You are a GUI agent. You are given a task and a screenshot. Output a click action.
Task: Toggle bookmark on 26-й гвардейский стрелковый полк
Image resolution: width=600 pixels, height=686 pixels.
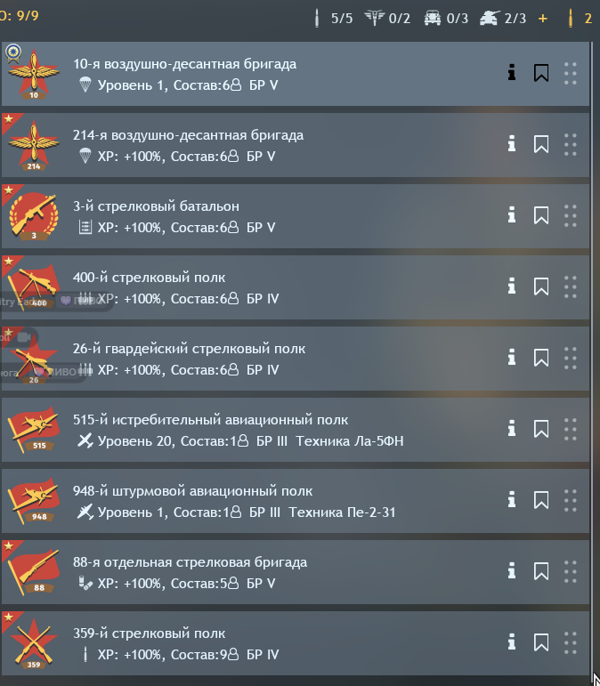[x=541, y=358]
